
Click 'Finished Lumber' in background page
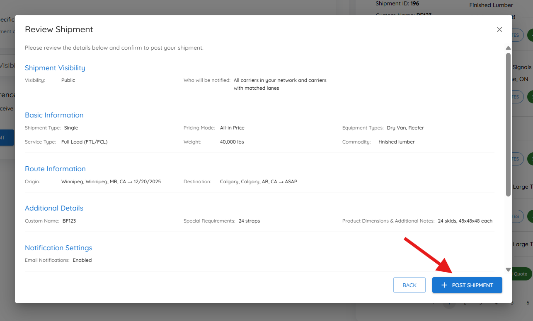click(491, 5)
